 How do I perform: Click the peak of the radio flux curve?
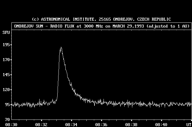click(61, 47)
